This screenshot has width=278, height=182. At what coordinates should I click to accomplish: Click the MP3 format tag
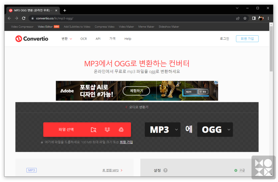click(x=32, y=170)
